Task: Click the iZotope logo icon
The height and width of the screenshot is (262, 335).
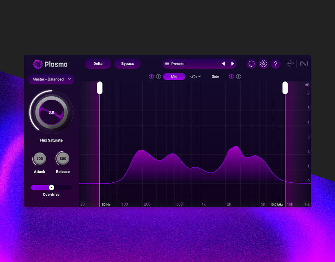Action: point(290,64)
